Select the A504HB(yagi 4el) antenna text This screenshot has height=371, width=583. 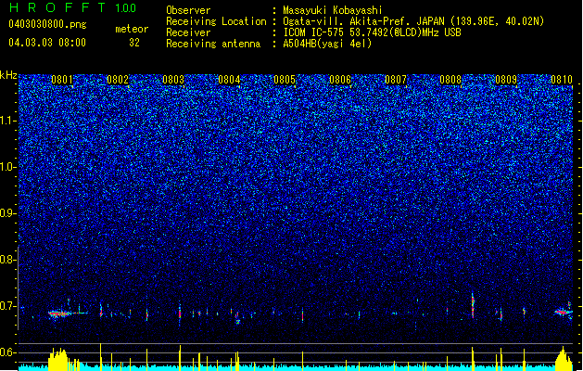point(327,44)
